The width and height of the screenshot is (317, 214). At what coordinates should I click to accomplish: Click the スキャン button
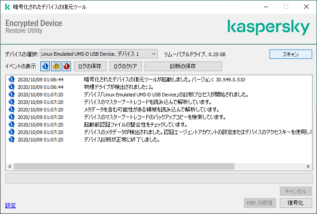290,54
